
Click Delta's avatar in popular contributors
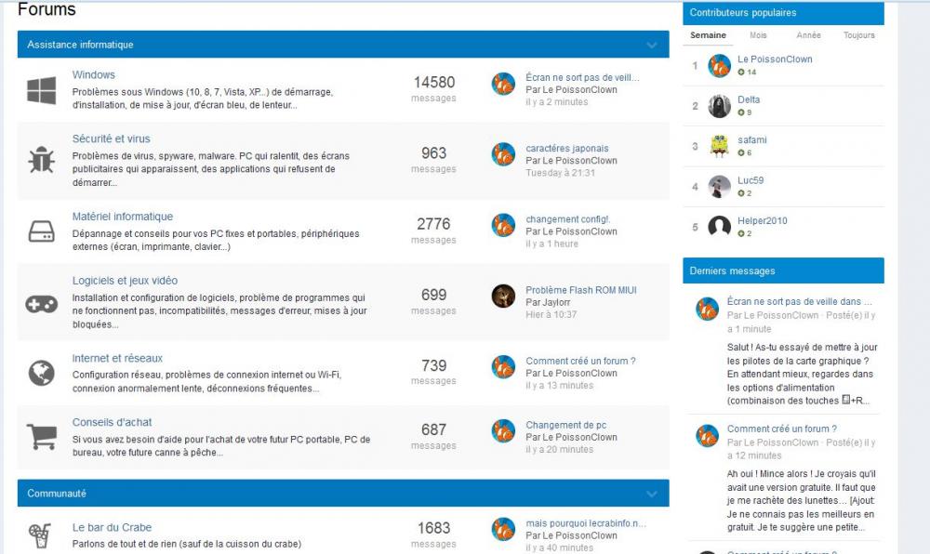720,106
